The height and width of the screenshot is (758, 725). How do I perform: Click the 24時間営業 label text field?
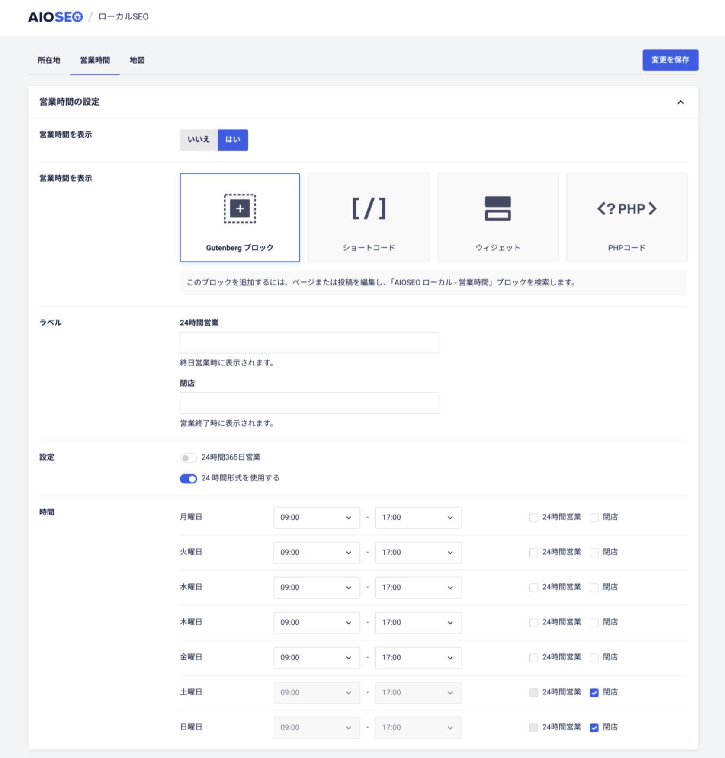click(x=309, y=342)
